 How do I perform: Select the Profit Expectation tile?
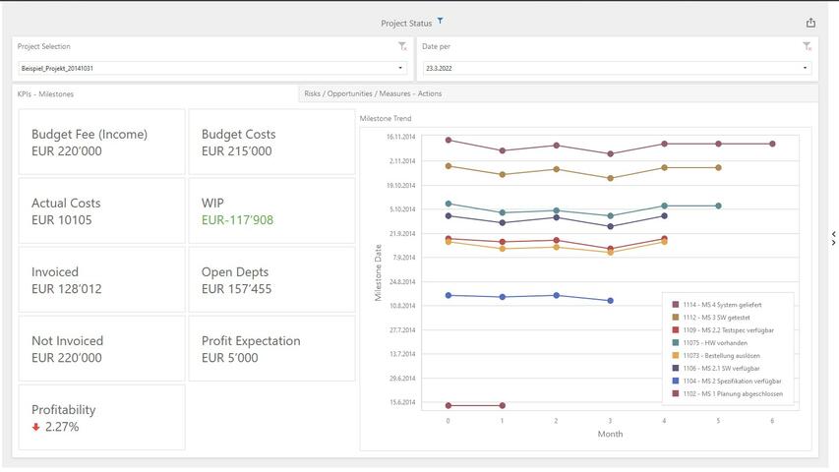[x=271, y=349]
